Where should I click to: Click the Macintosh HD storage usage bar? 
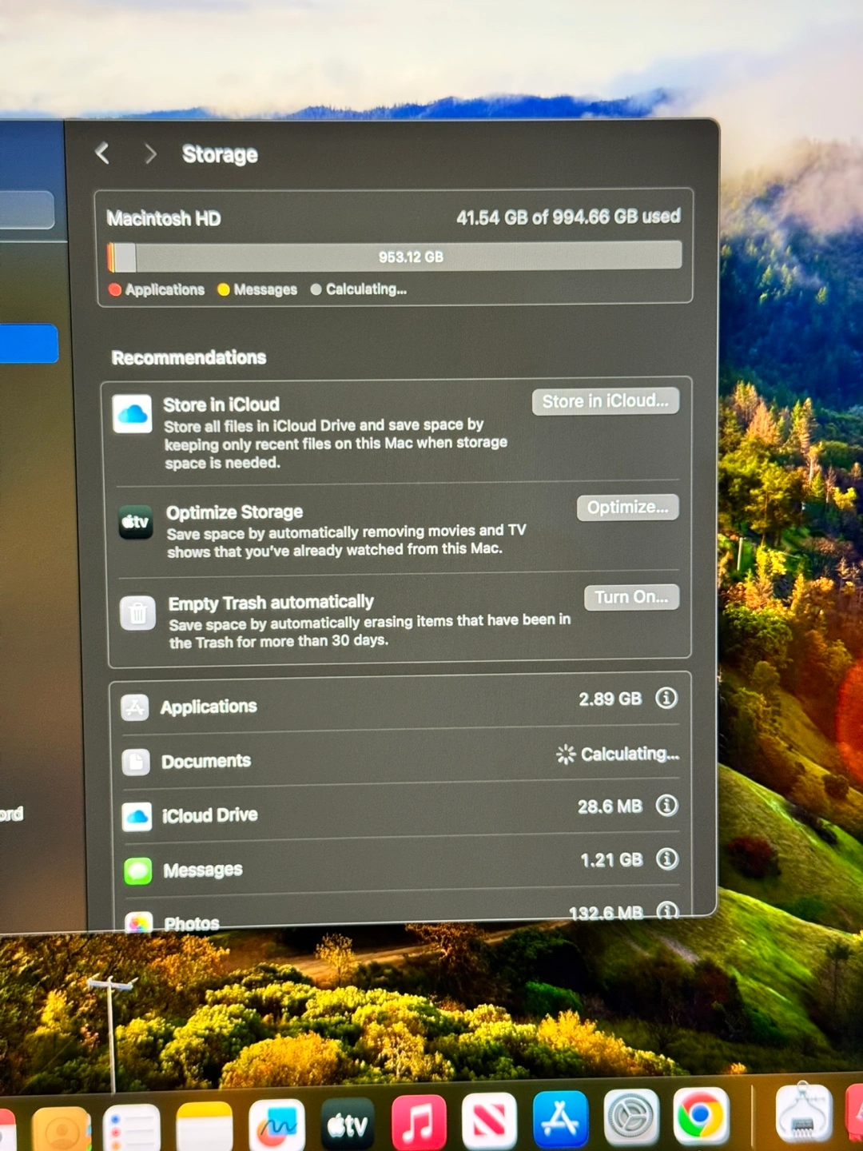coord(395,257)
